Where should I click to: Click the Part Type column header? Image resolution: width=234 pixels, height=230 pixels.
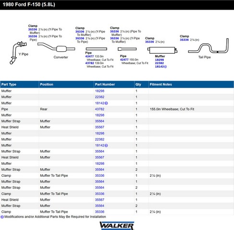tap(19, 84)
